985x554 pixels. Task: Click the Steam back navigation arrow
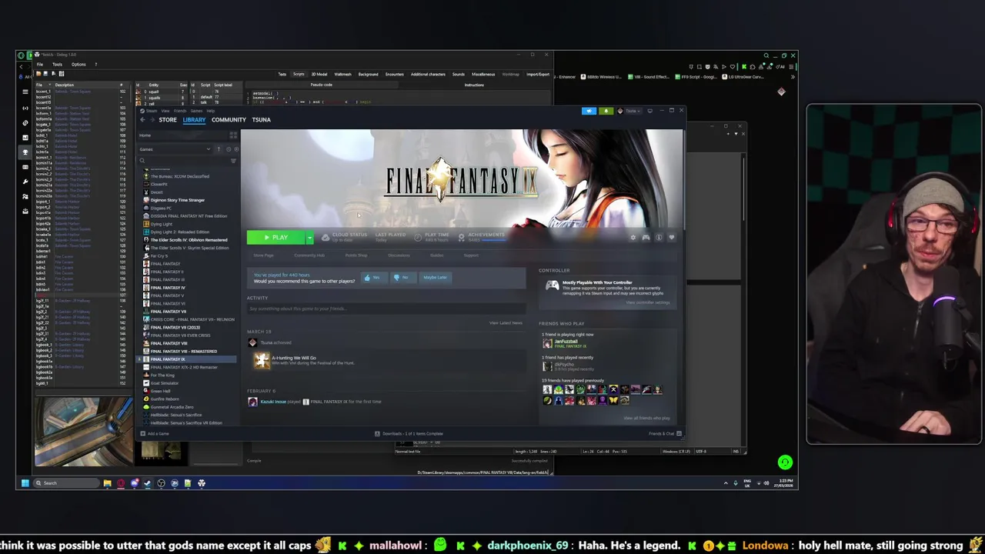142,119
